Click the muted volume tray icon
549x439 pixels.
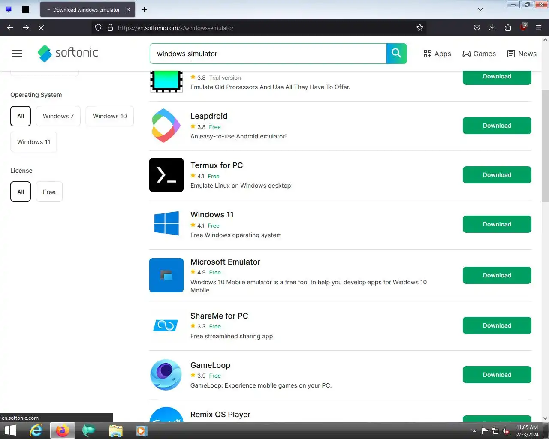point(506,431)
